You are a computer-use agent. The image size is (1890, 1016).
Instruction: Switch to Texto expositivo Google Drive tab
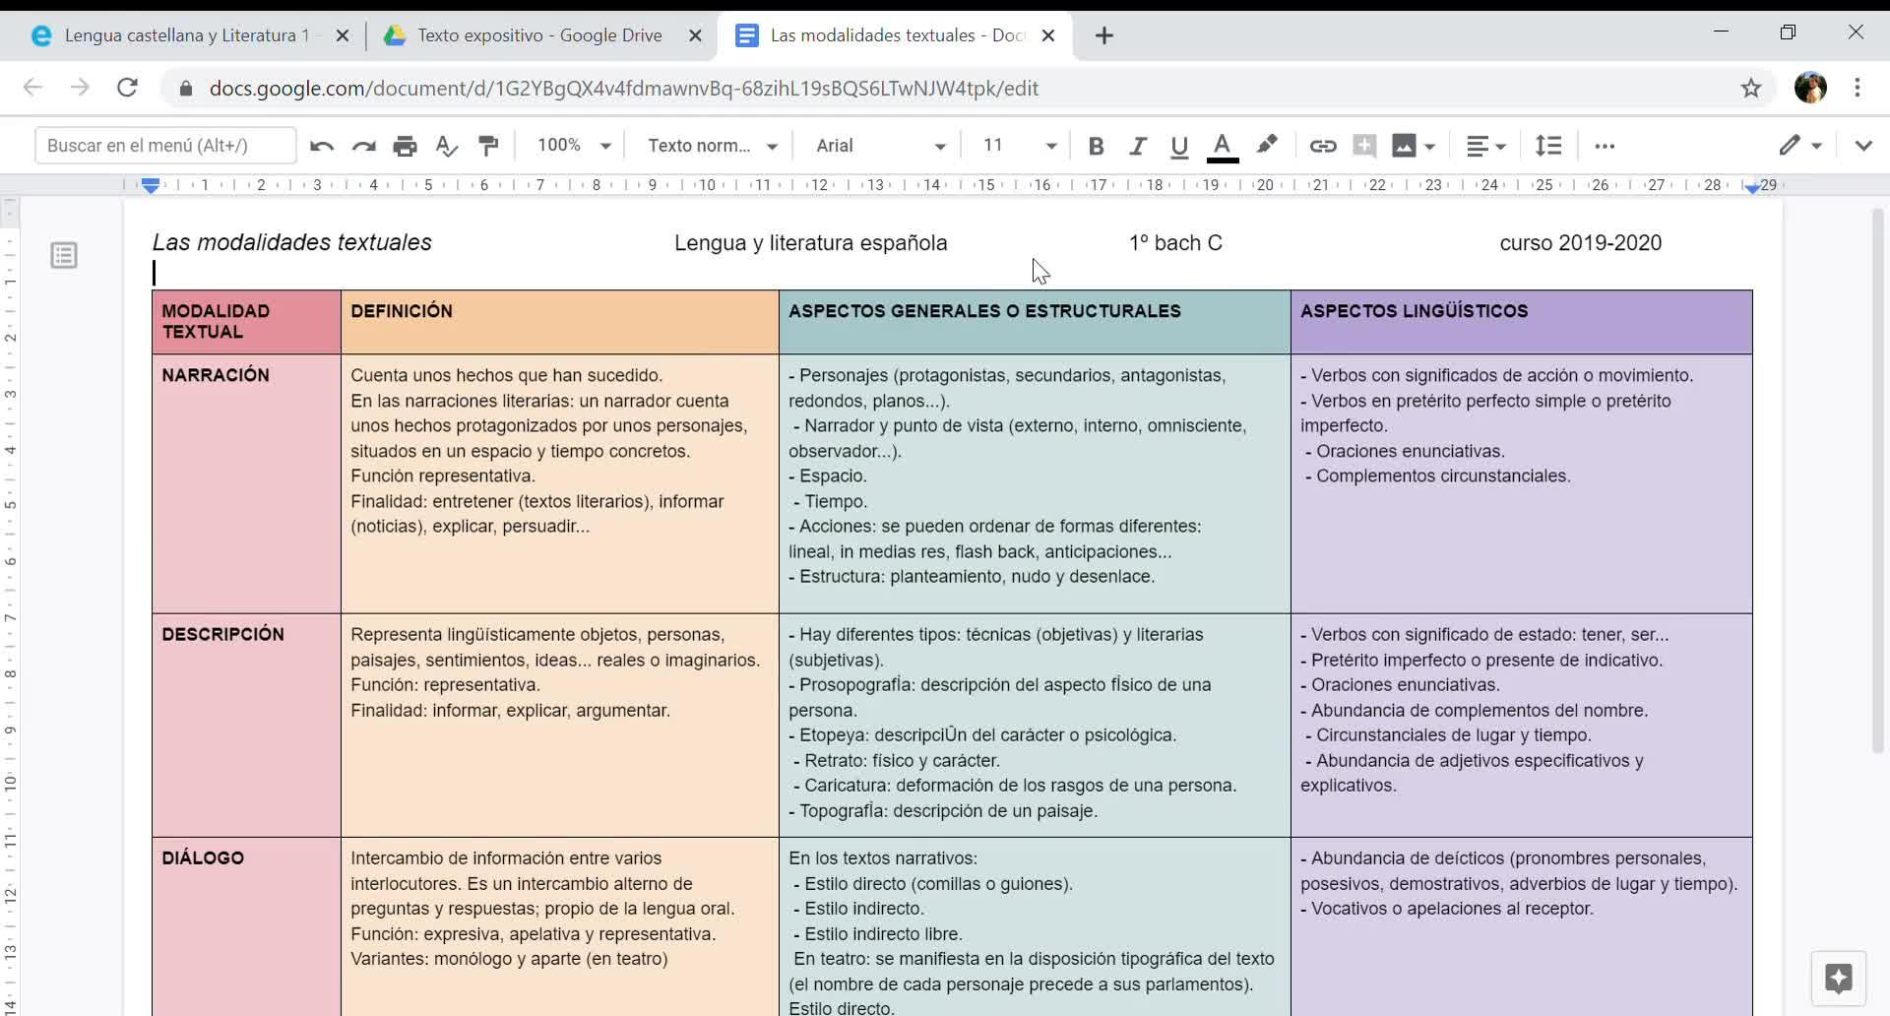point(538,35)
